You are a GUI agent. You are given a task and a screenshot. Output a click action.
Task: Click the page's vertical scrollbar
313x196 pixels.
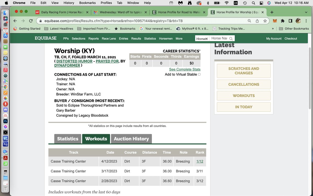310,78
